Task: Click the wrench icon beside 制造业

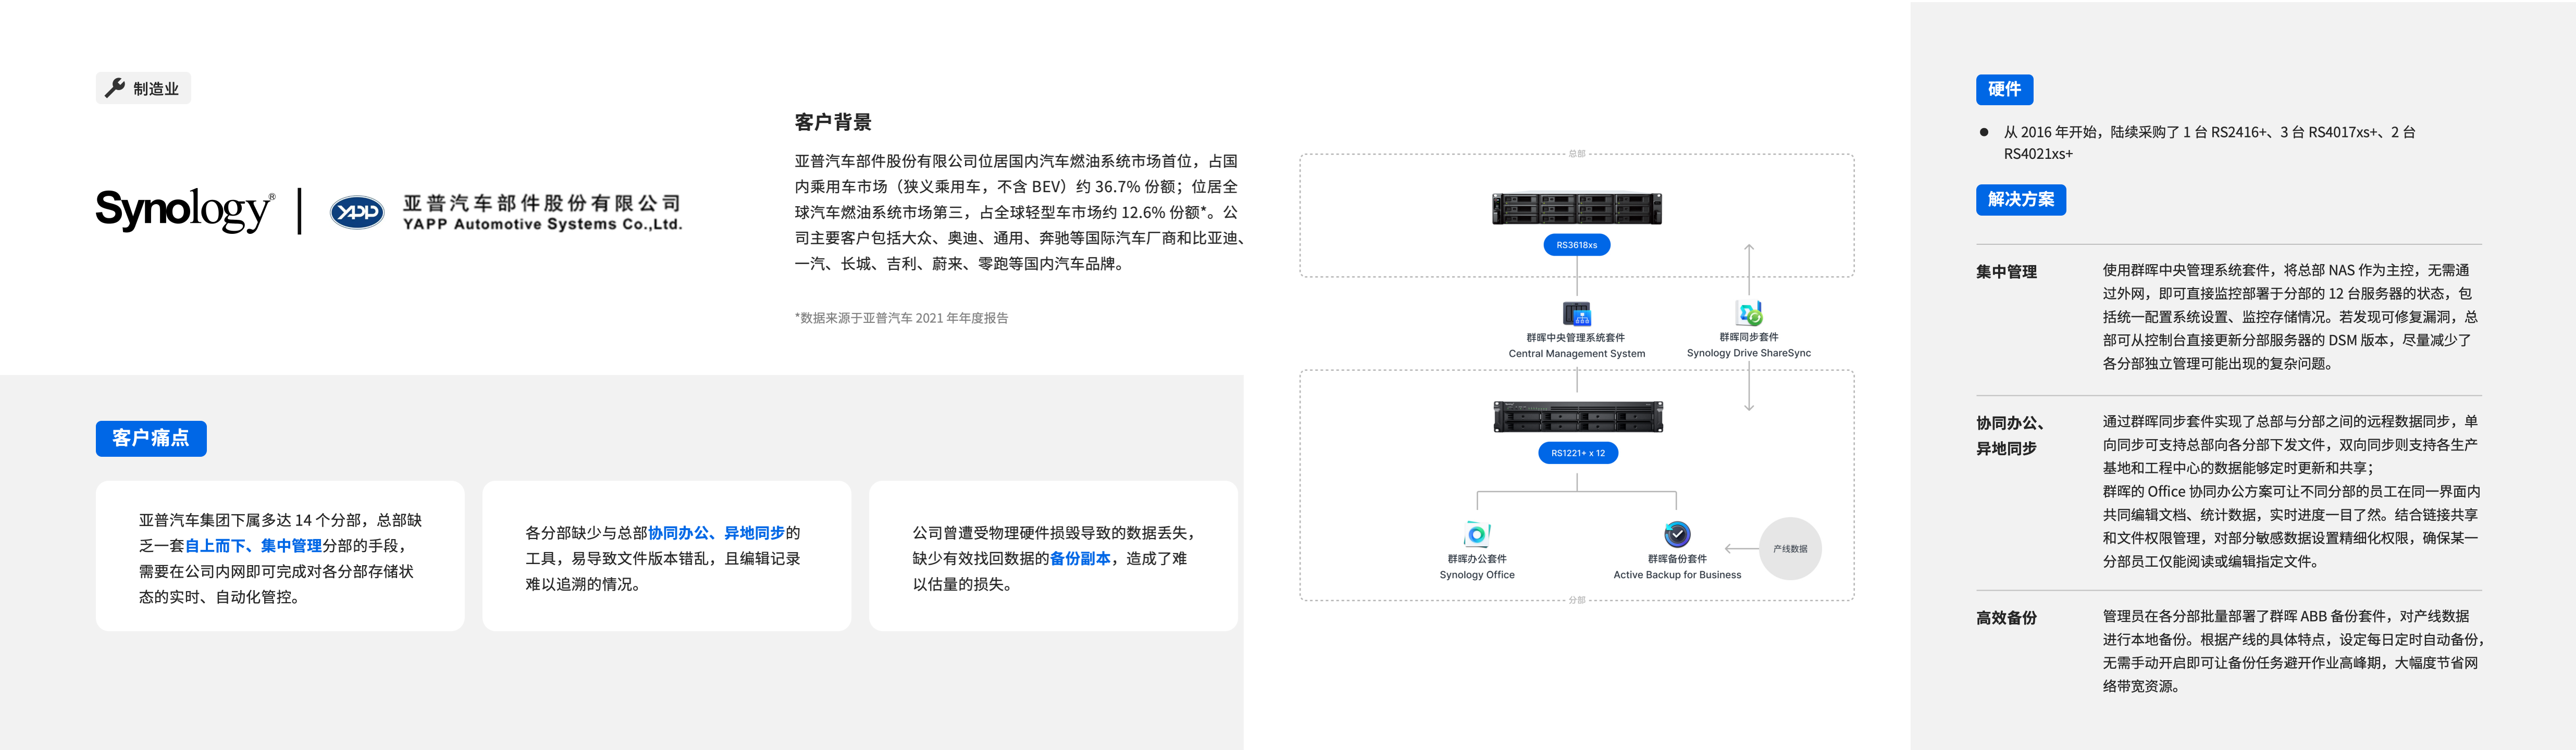Action: click(115, 88)
